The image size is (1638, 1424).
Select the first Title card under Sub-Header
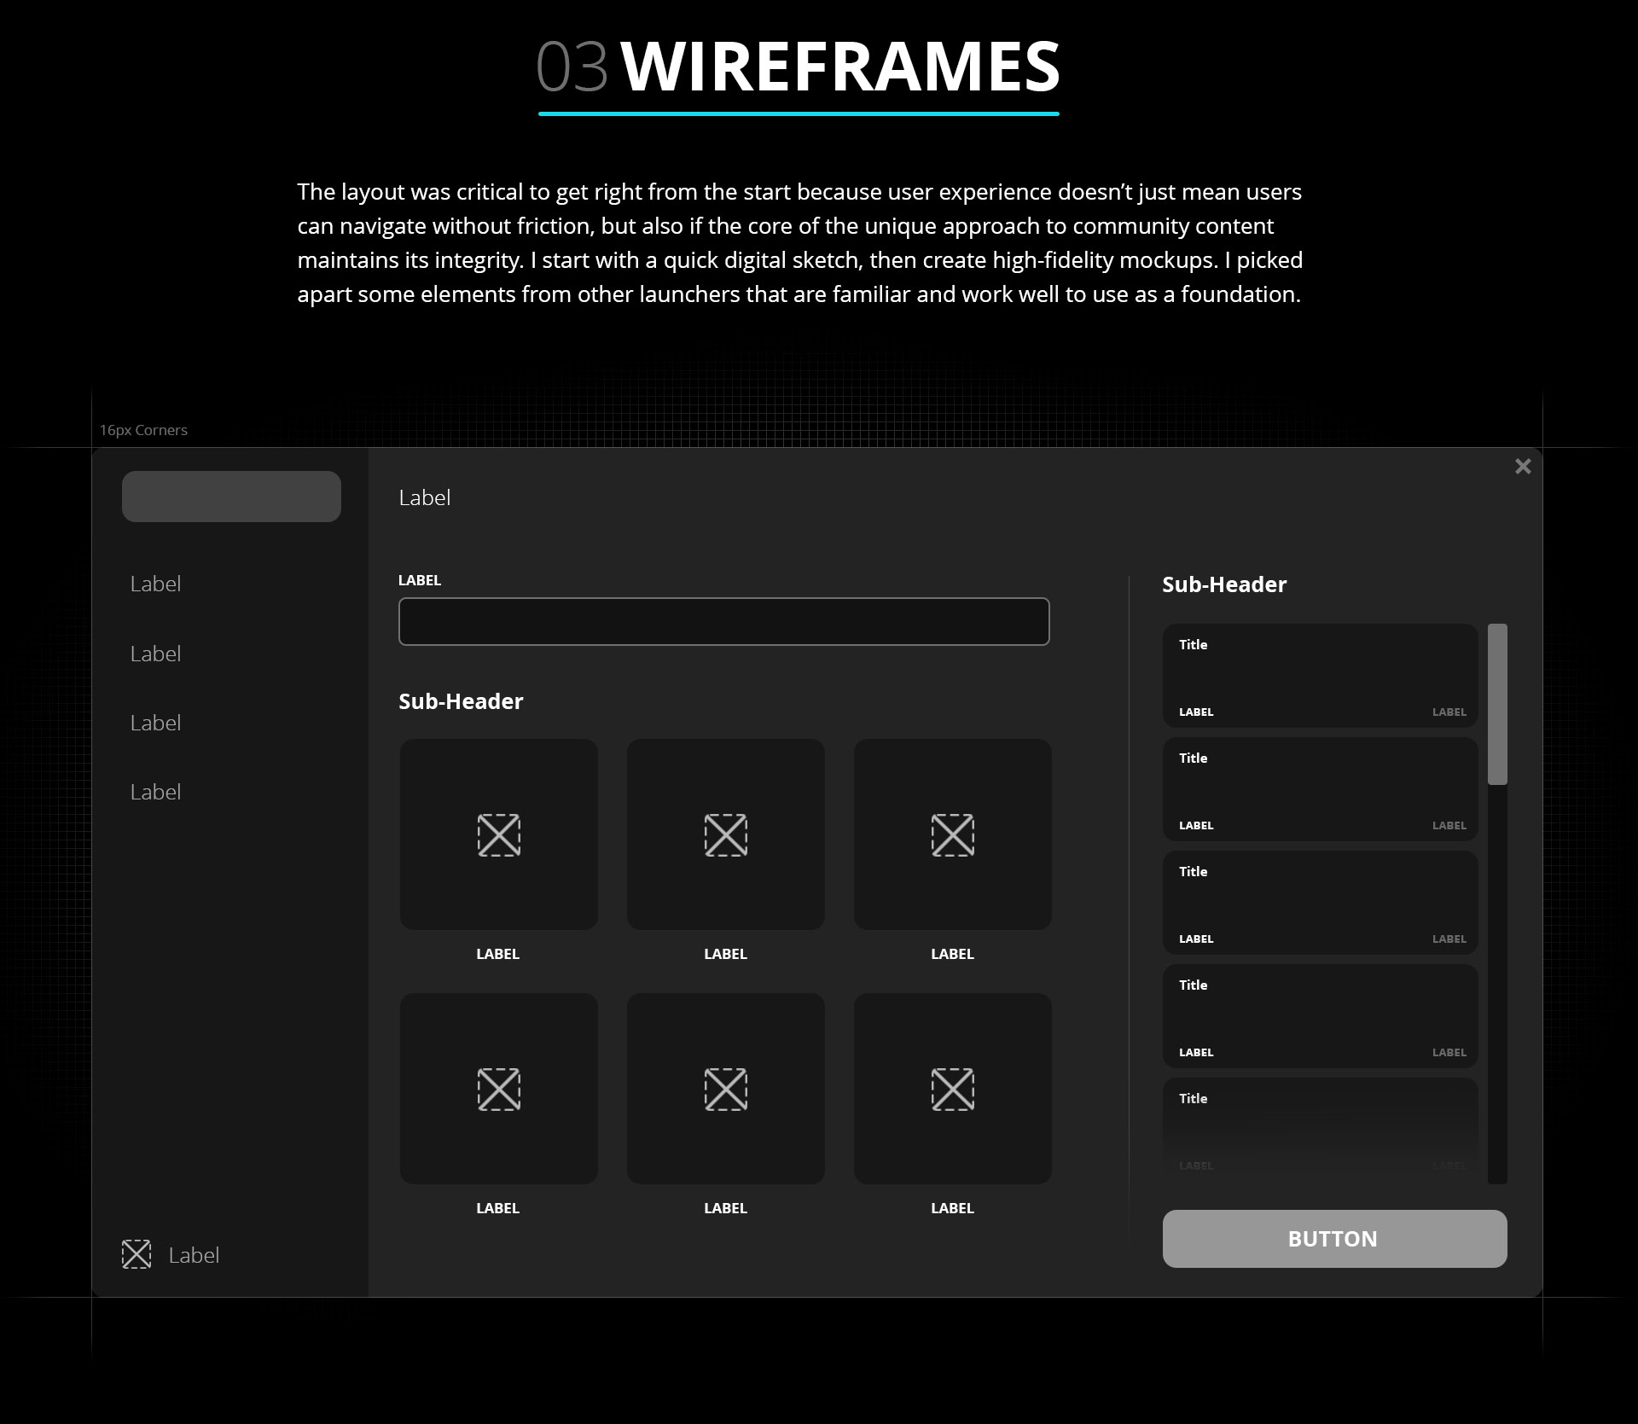[1319, 675]
